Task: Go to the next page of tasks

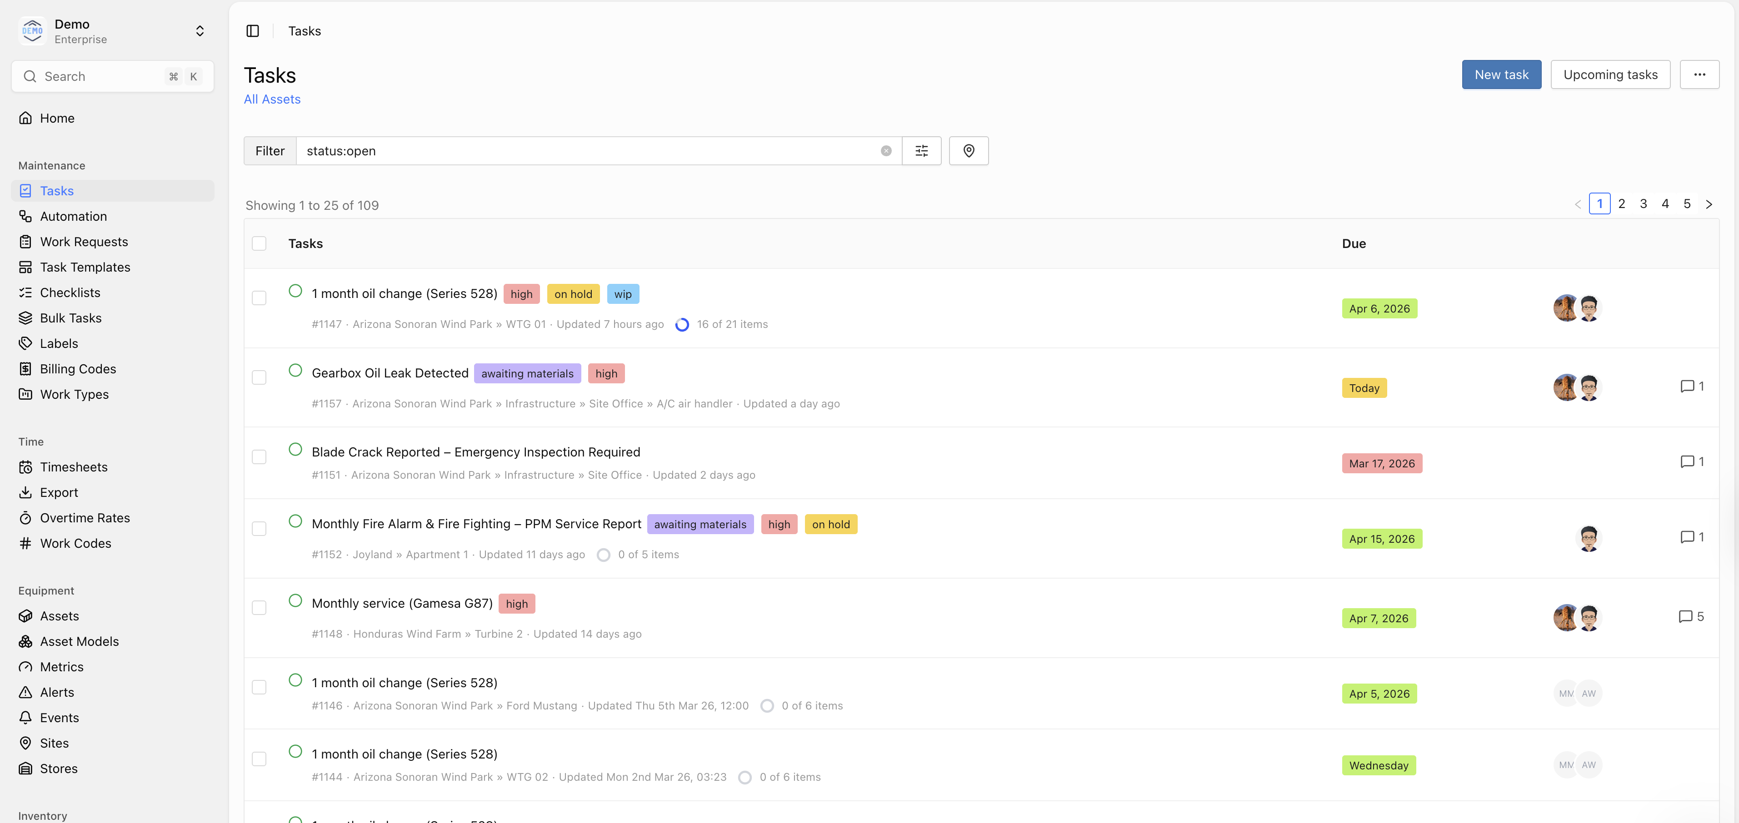Action: [1709, 204]
